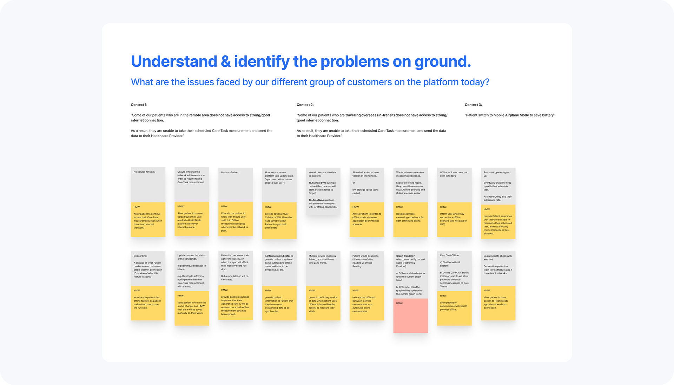Click the blue subtitle question about customer issues
Viewport: 674px width, 385px height.
tap(310, 82)
